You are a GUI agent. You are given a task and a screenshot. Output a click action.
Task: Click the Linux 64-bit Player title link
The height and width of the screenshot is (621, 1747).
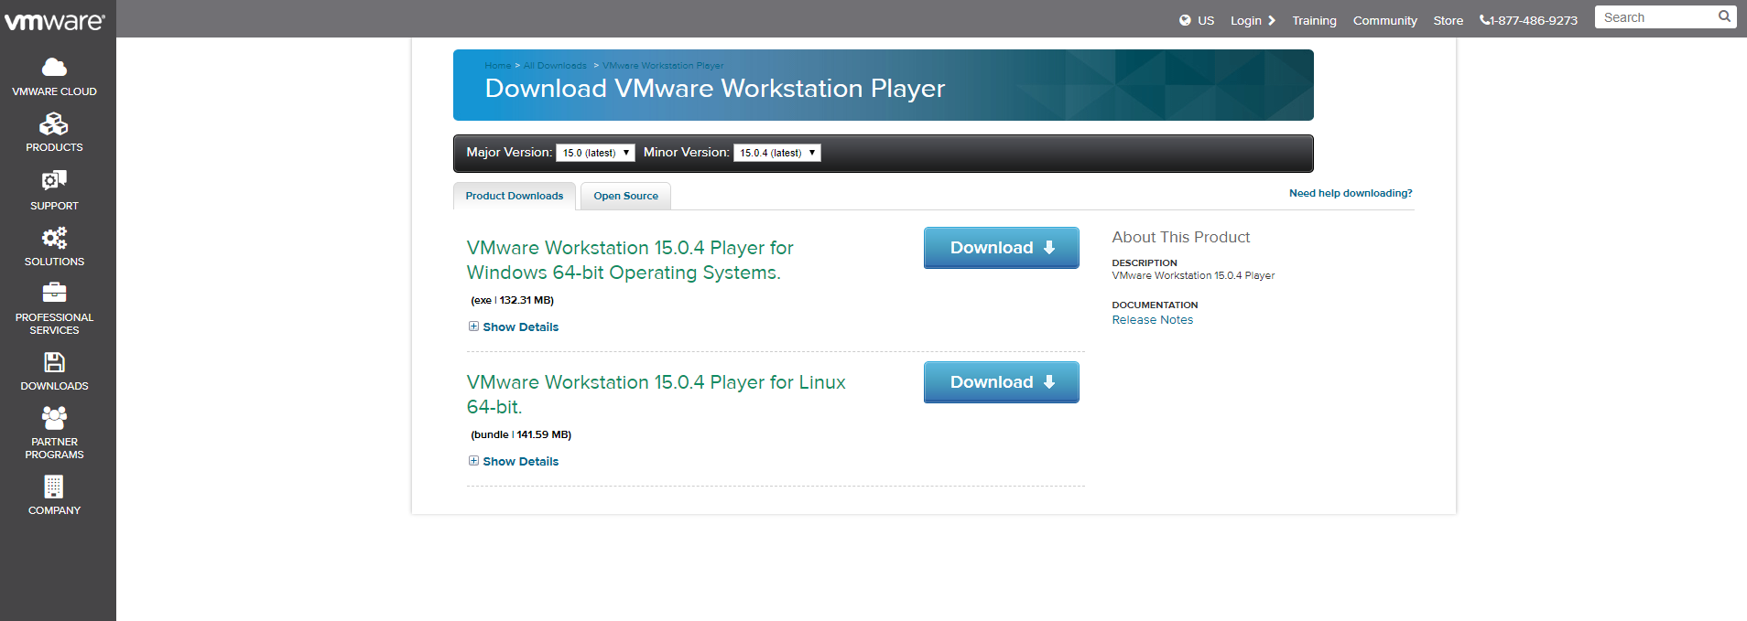(x=656, y=394)
